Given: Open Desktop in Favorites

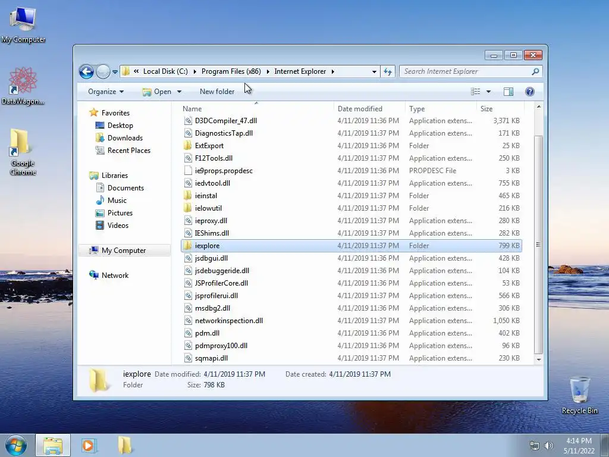Looking at the screenshot, I should pos(120,126).
